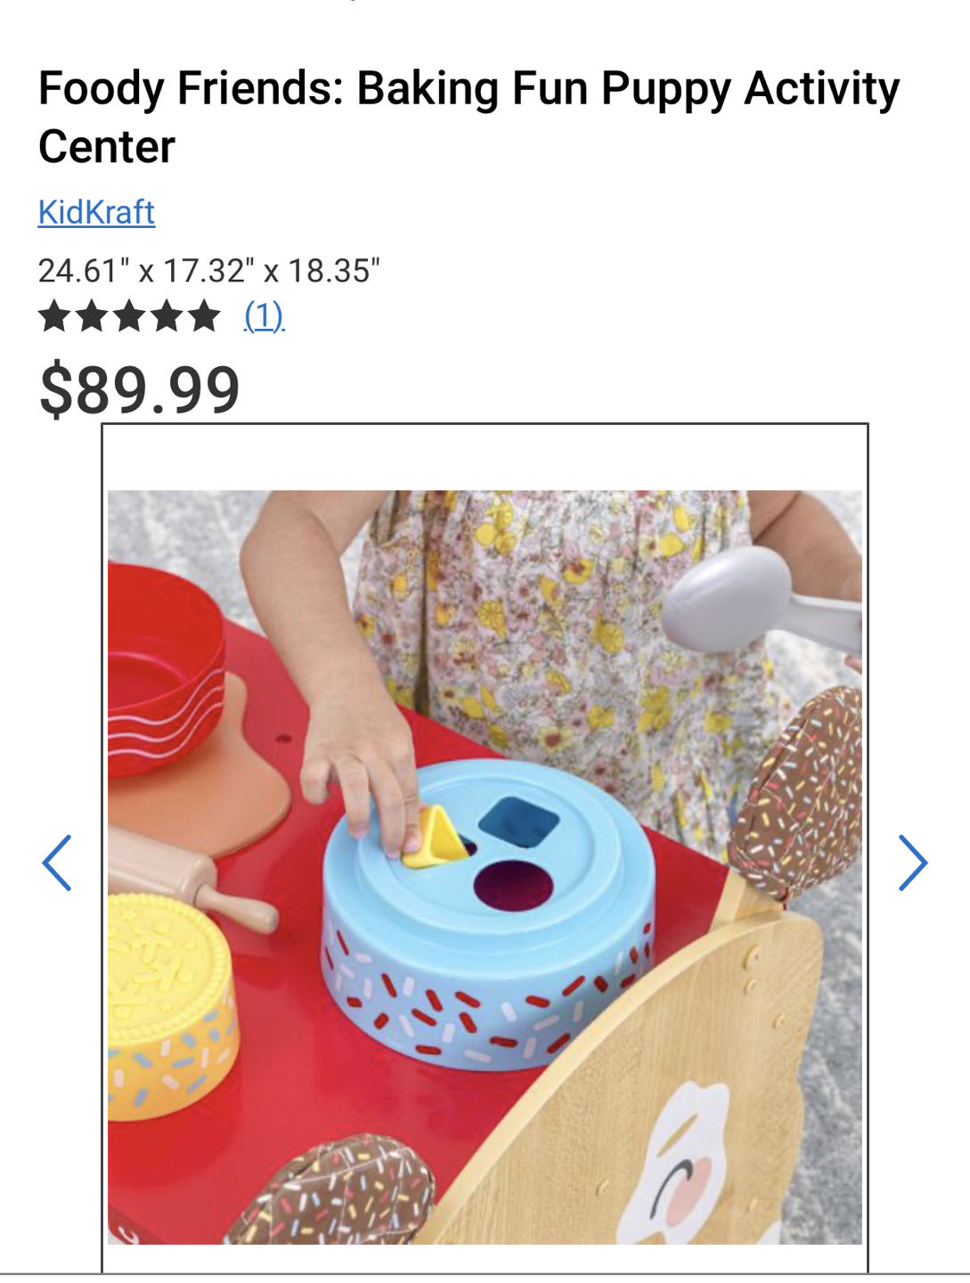This screenshot has width=970, height=1283.
Task: Click the Foody Friends product title
Action: click(469, 117)
